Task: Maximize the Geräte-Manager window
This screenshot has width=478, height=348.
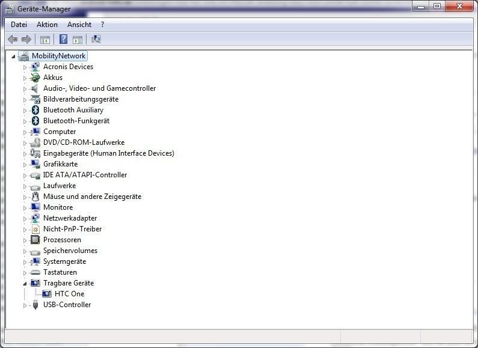Action: [x=437, y=6]
